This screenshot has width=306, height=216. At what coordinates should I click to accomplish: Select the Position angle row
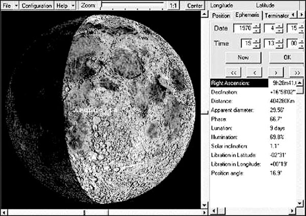pos(253,173)
